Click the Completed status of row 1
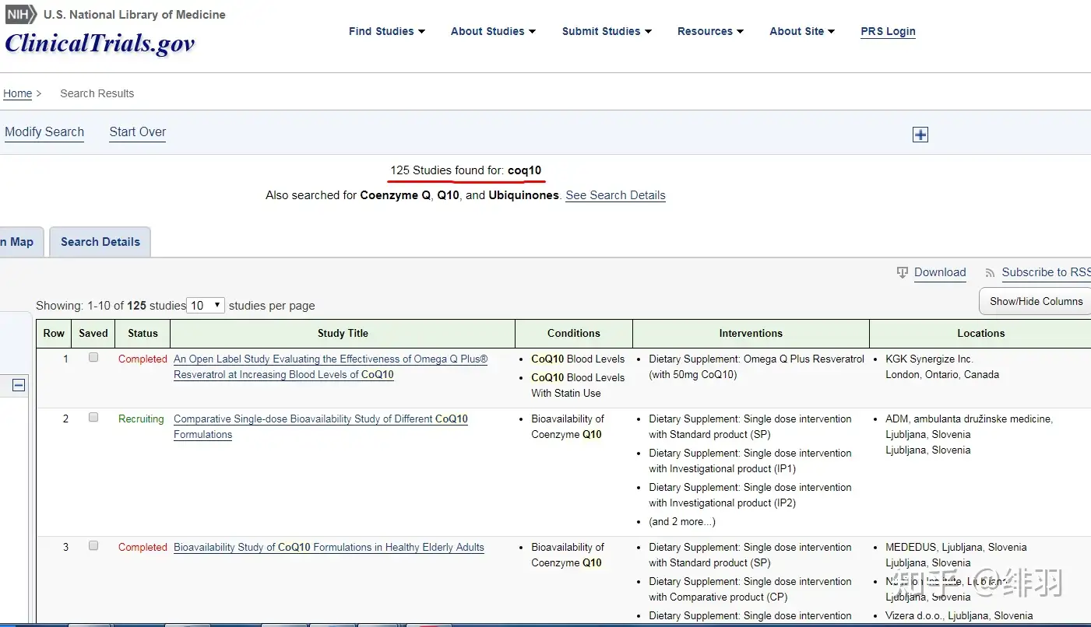This screenshot has height=627, width=1091. (143, 359)
